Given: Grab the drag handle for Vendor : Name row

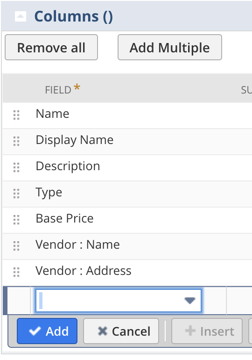Looking at the screenshot, I should pos(16,246).
